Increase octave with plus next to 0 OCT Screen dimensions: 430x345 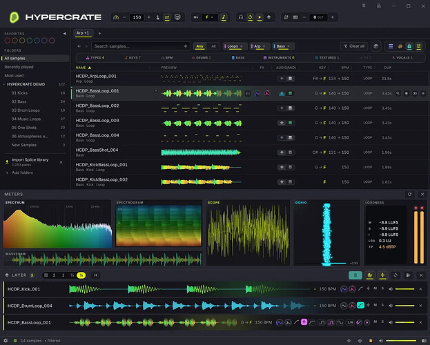[333, 17]
